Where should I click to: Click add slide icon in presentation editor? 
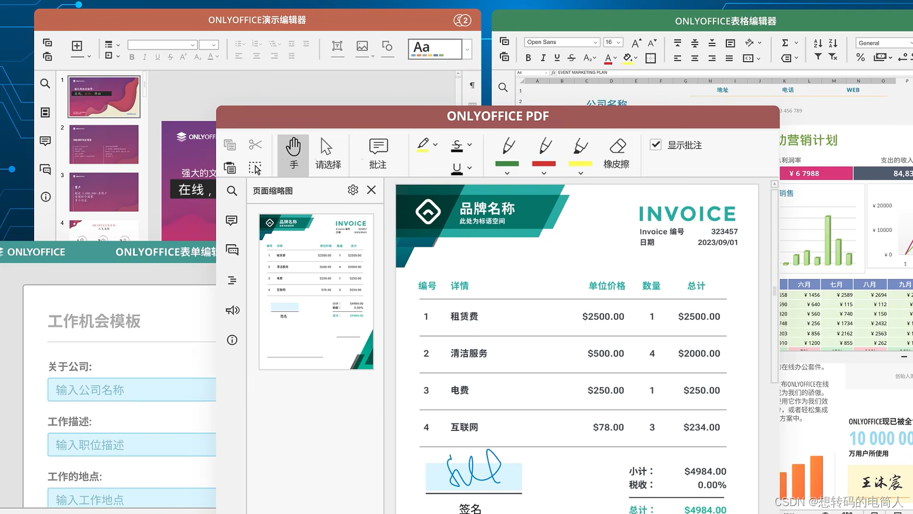pyautogui.click(x=77, y=46)
